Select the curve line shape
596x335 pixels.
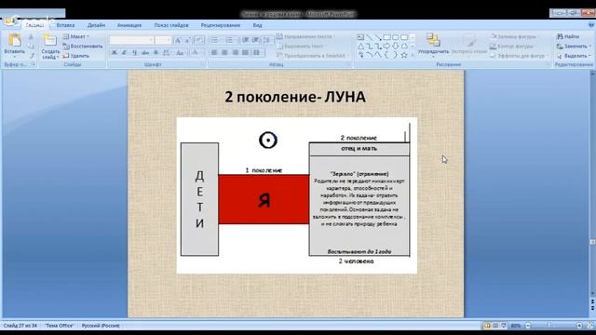pyautogui.click(x=370, y=55)
